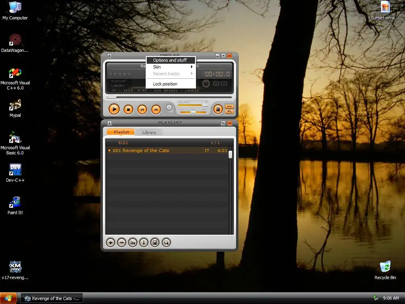The image size is (405, 304).
Task: Click the system tray icon near the clock
Action: (x=376, y=298)
